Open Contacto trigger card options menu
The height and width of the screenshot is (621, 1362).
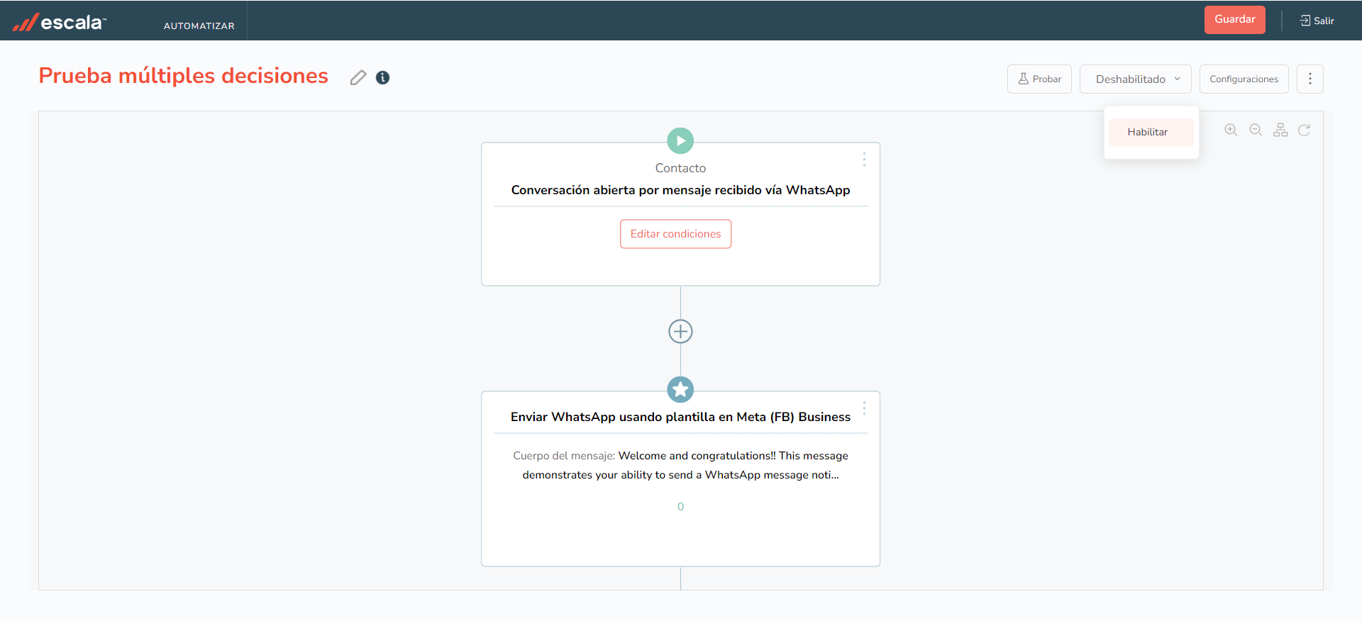point(864,160)
